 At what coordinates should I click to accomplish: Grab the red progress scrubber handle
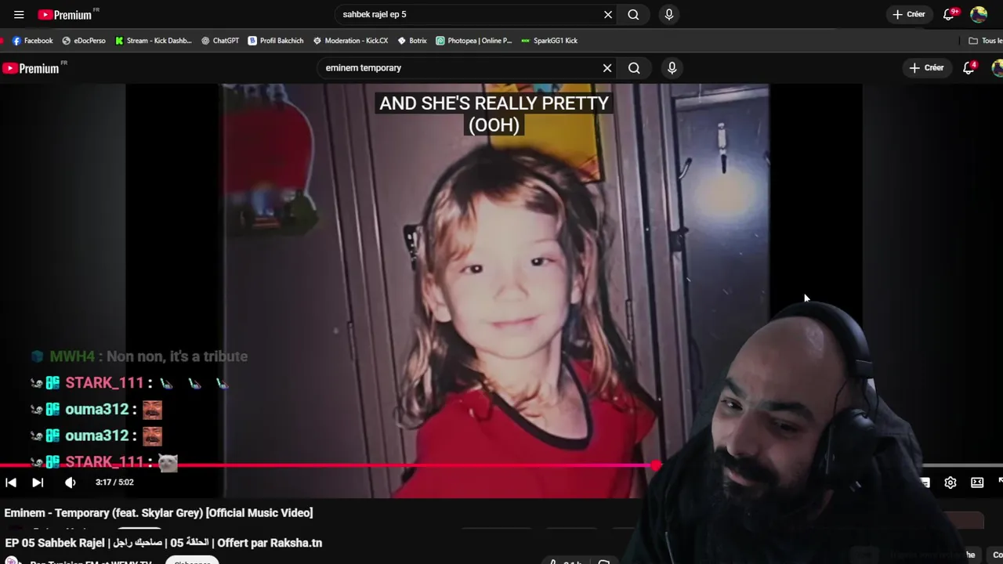click(x=656, y=465)
